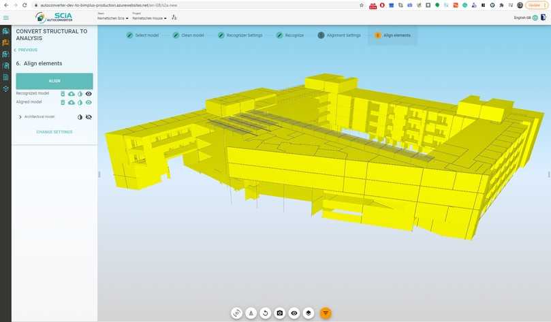This screenshot has height=322, width=551.
Task: Expand the Architectural model tree item
Action: tap(20, 117)
